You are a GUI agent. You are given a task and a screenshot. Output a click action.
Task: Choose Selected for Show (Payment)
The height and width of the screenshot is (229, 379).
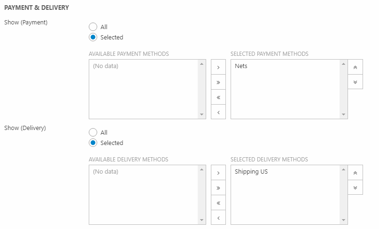coord(93,38)
